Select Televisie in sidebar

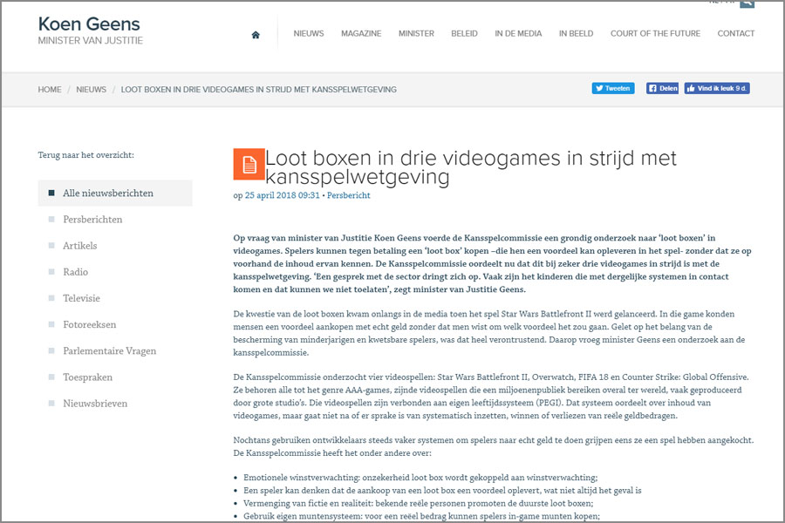point(81,298)
